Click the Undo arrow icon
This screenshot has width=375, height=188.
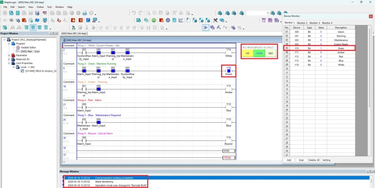point(134,13)
